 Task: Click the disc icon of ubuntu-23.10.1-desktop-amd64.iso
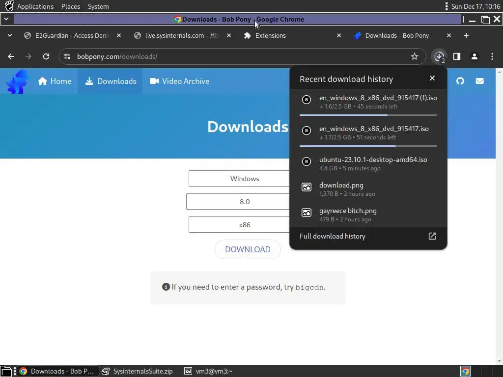pos(307,161)
